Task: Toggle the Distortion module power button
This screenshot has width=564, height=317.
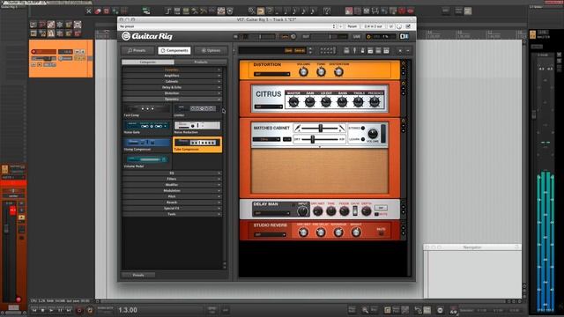Action: (x=404, y=63)
